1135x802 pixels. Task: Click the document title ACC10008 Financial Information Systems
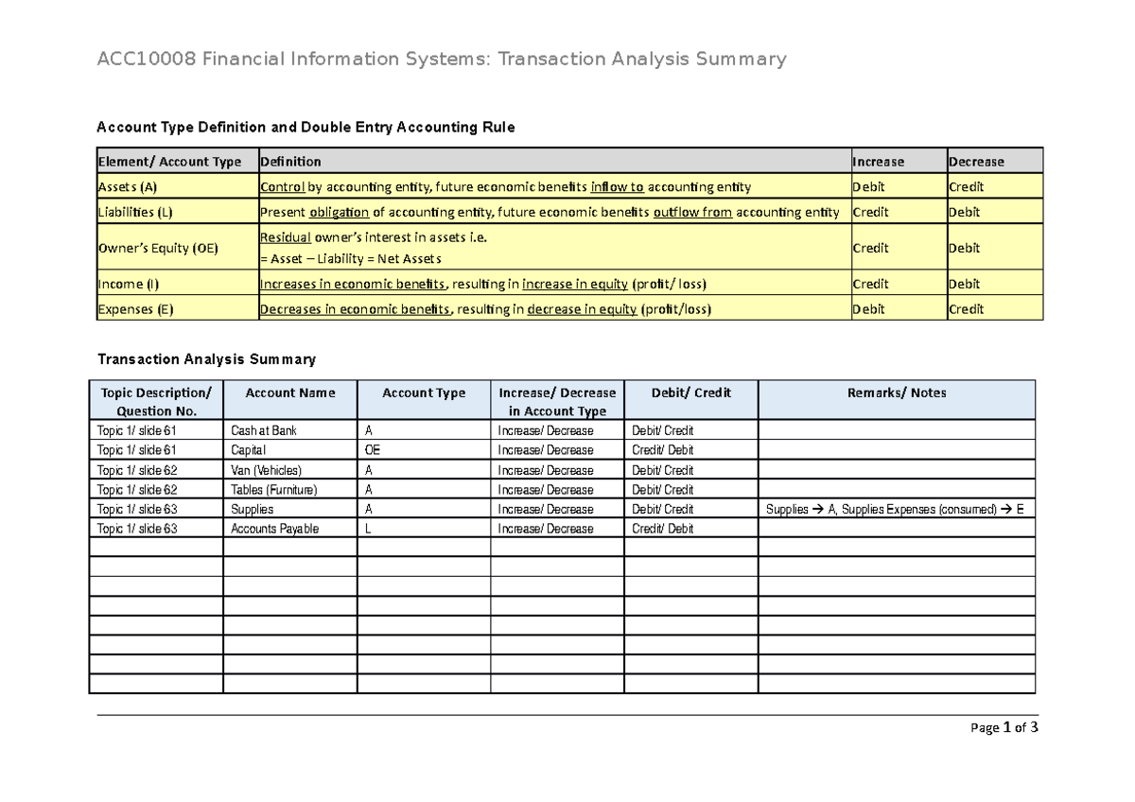[284, 59]
